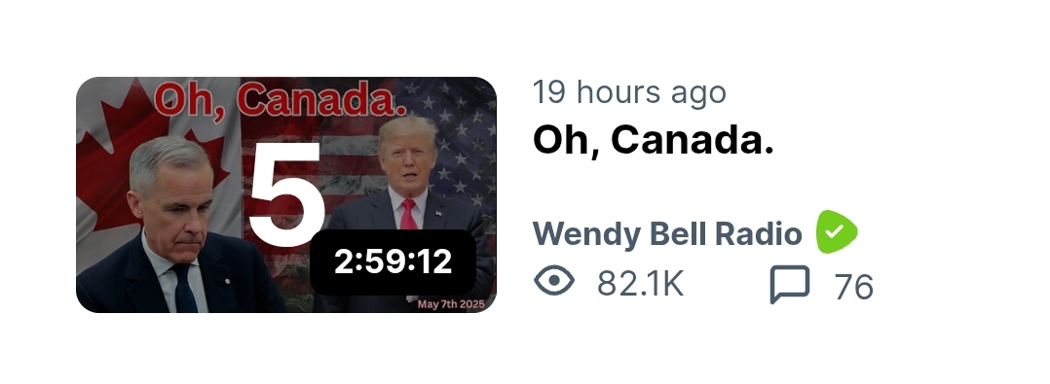The height and width of the screenshot is (384, 1050).
Task: Click the large white number 5
Action: pyautogui.click(x=286, y=194)
